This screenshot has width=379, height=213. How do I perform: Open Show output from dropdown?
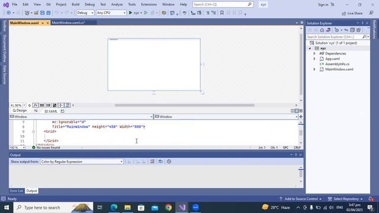(82, 162)
